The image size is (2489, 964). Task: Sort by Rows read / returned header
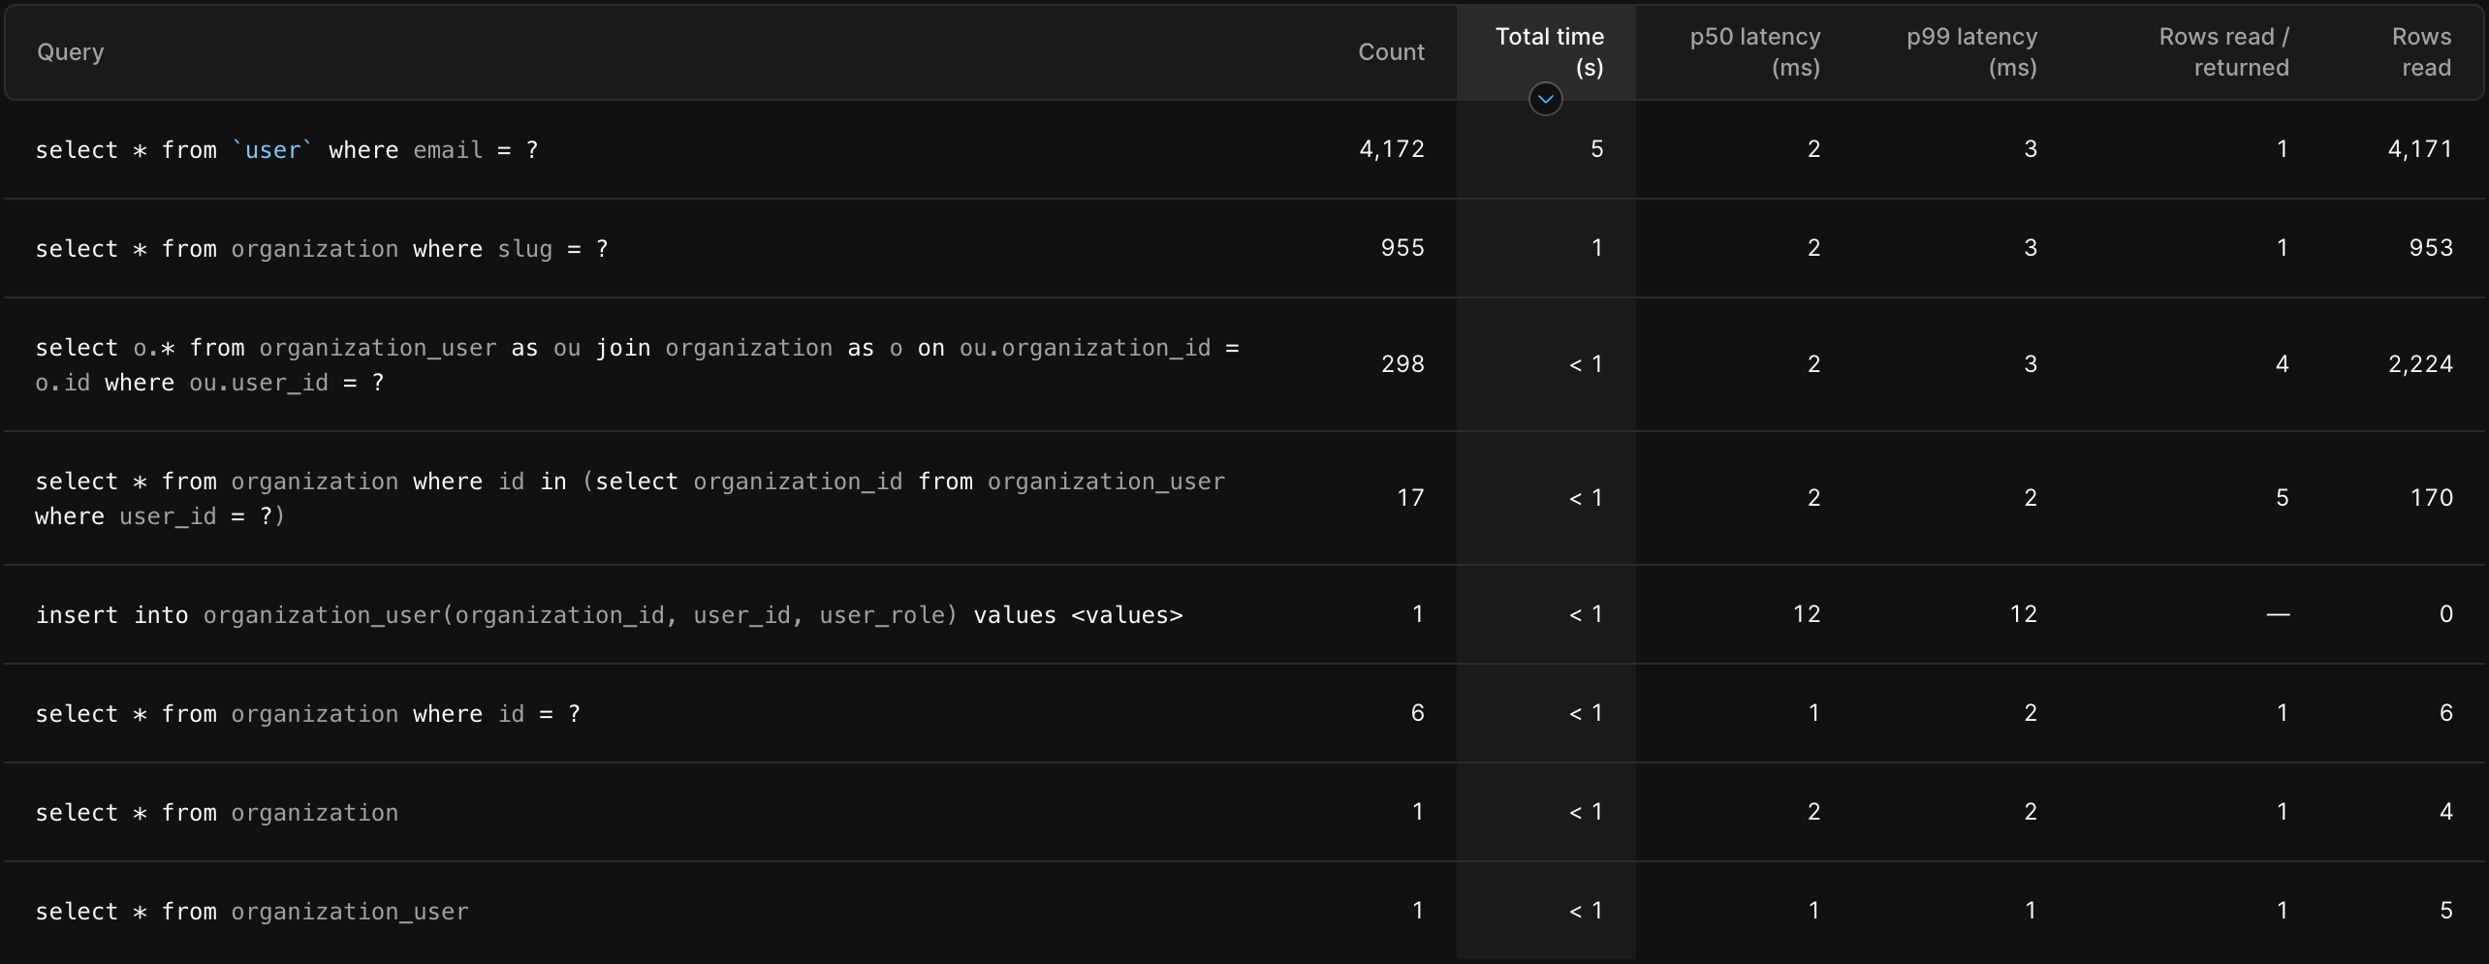[2223, 52]
